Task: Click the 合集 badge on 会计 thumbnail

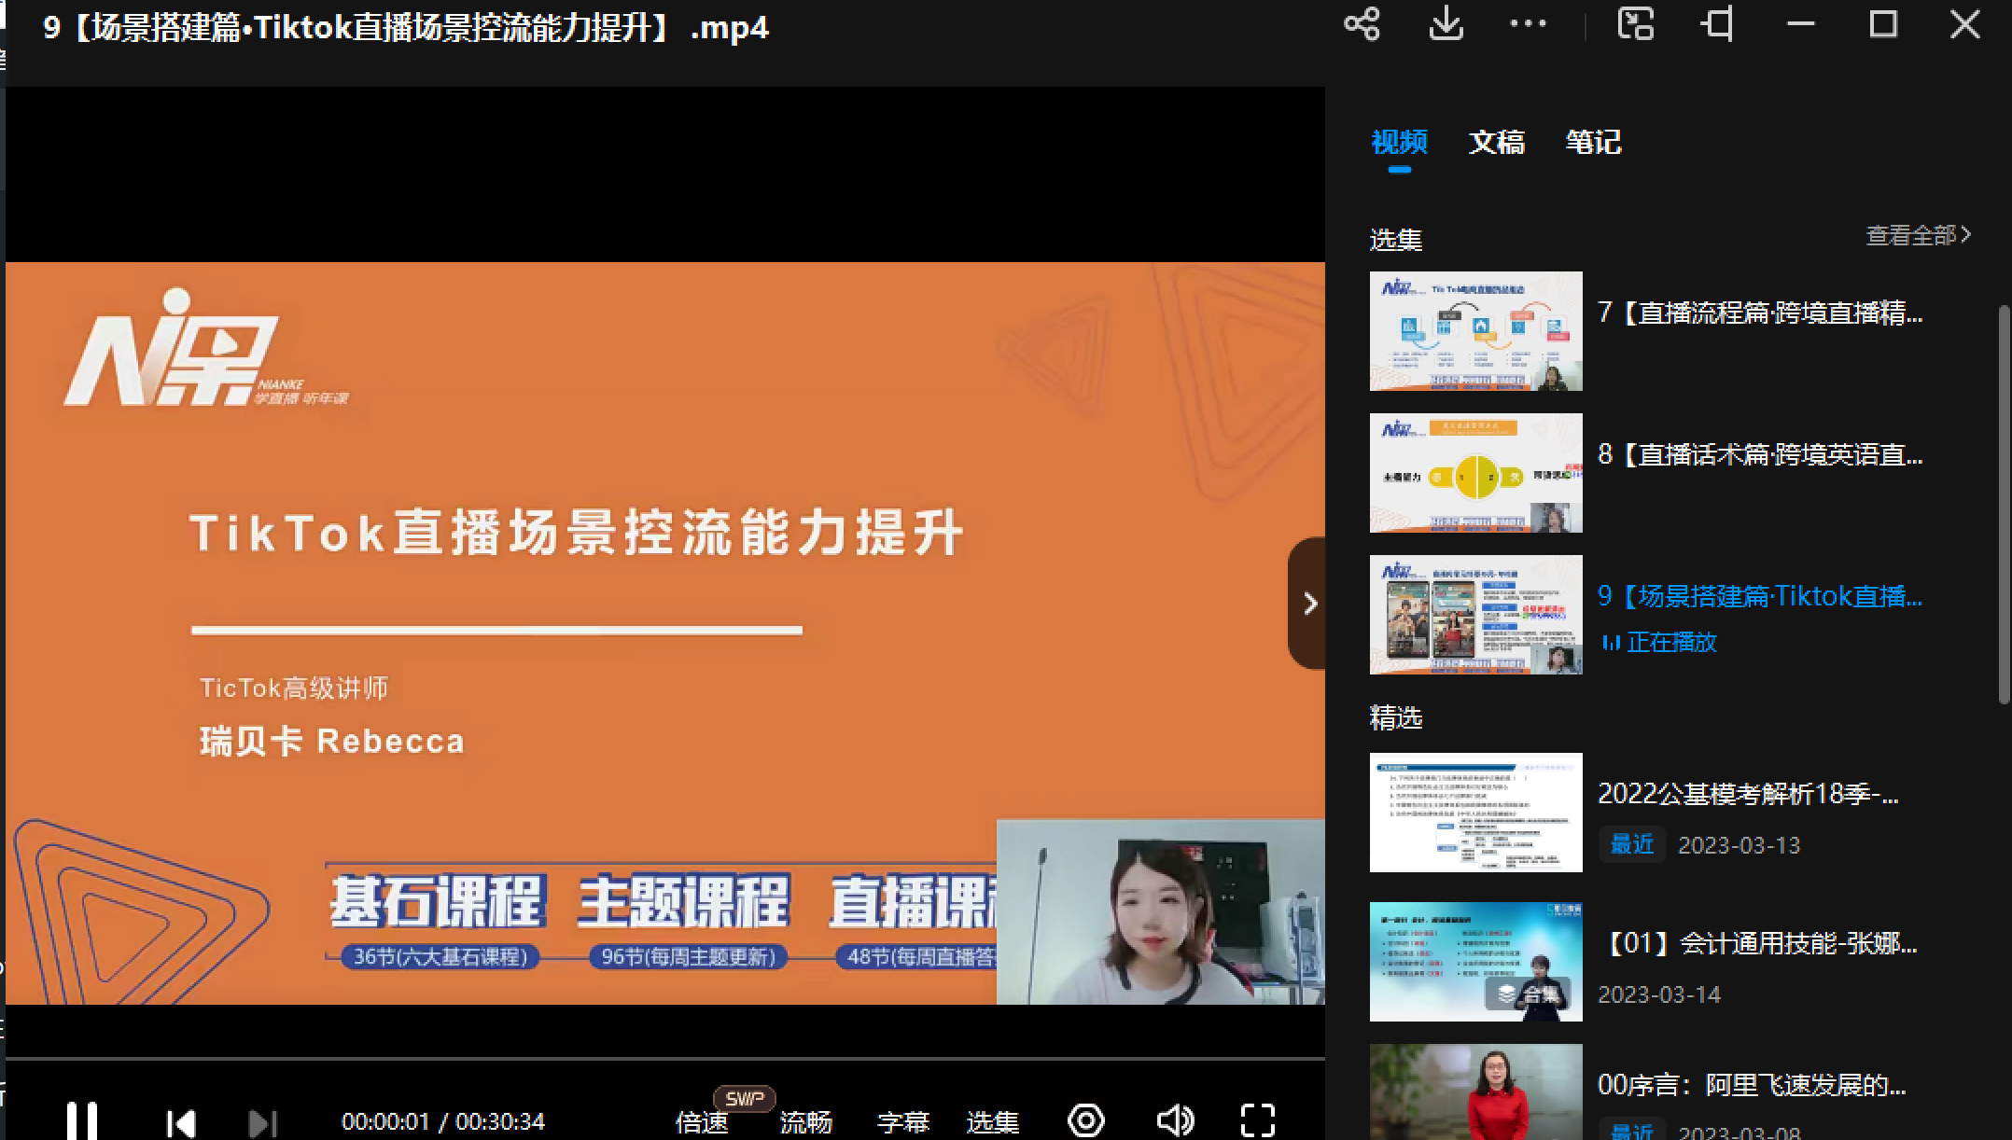Action: [1529, 994]
